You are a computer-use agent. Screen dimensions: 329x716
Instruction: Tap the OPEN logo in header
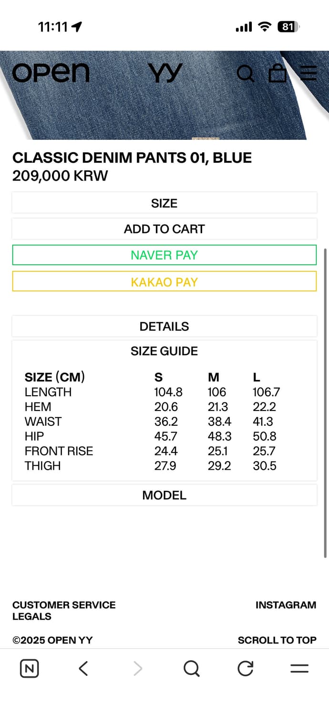pyautogui.click(x=51, y=73)
